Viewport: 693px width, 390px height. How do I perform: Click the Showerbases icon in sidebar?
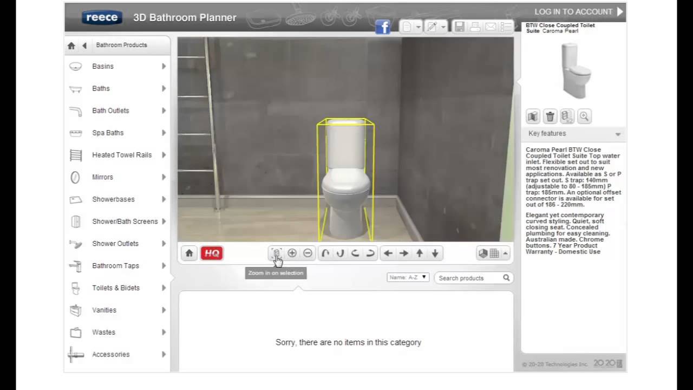pyautogui.click(x=76, y=199)
